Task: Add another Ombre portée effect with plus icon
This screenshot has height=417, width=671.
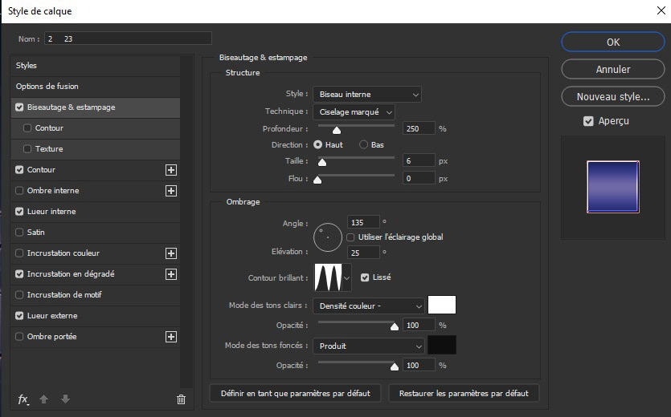Action: click(x=171, y=337)
